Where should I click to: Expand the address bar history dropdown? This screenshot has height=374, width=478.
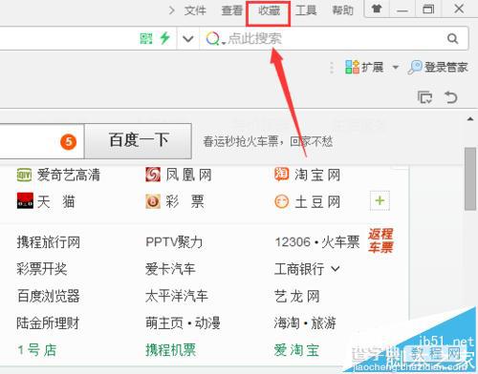(188, 39)
